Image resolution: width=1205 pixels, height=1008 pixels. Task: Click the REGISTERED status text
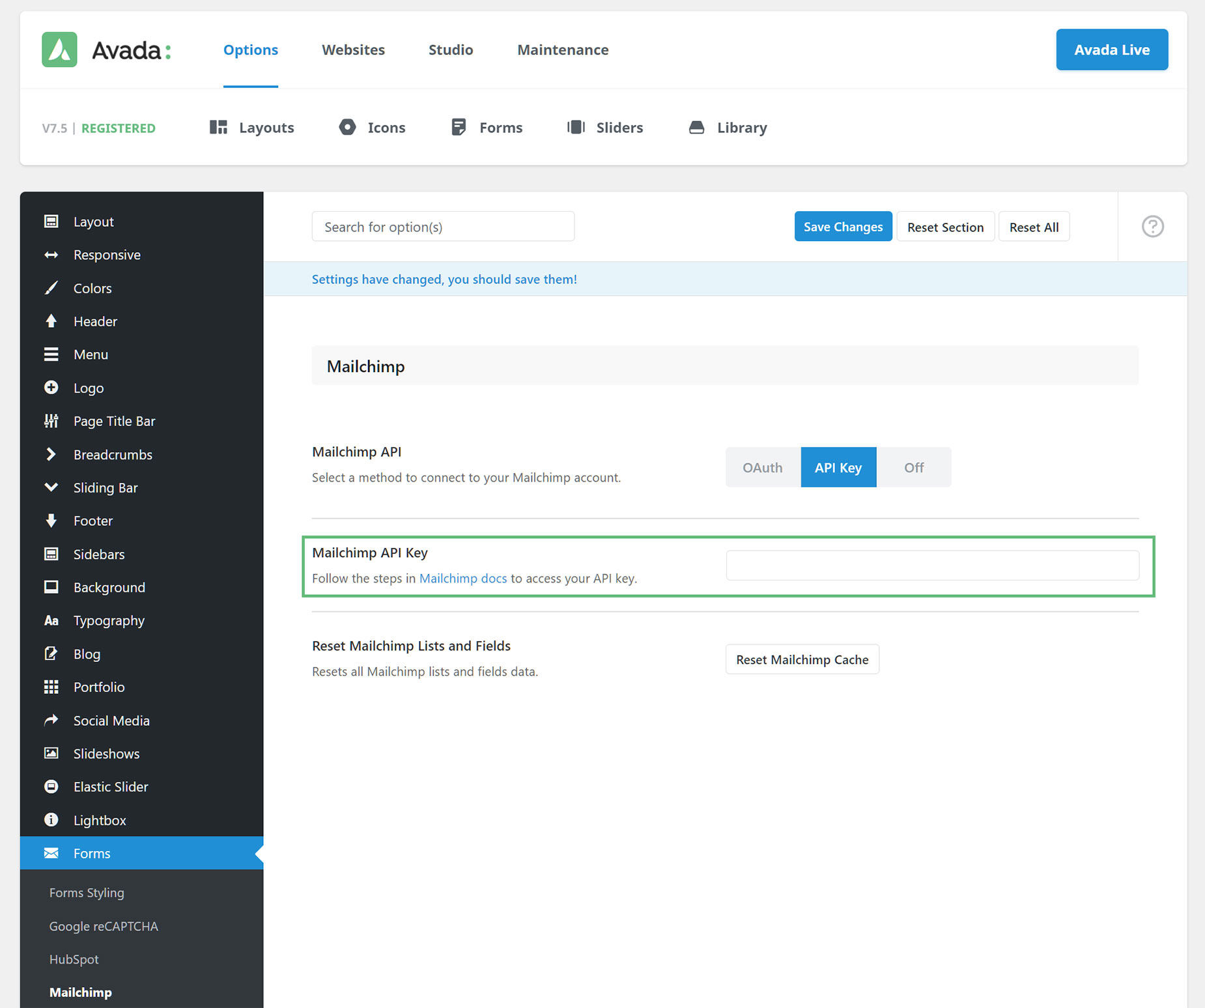pyautogui.click(x=119, y=128)
